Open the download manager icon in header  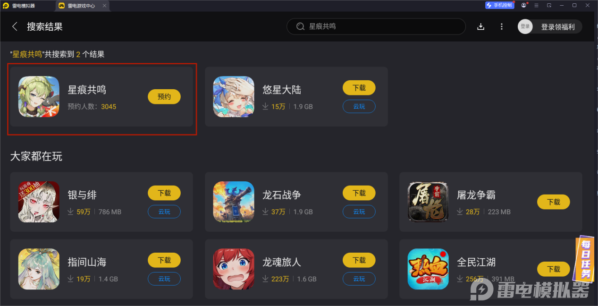pos(481,26)
